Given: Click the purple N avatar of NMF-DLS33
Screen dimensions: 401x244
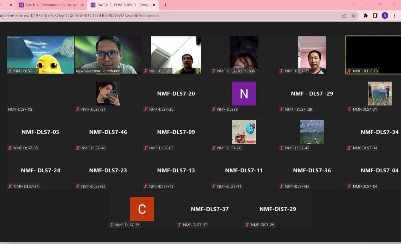Looking at the screenshot, I should (244, 94).
